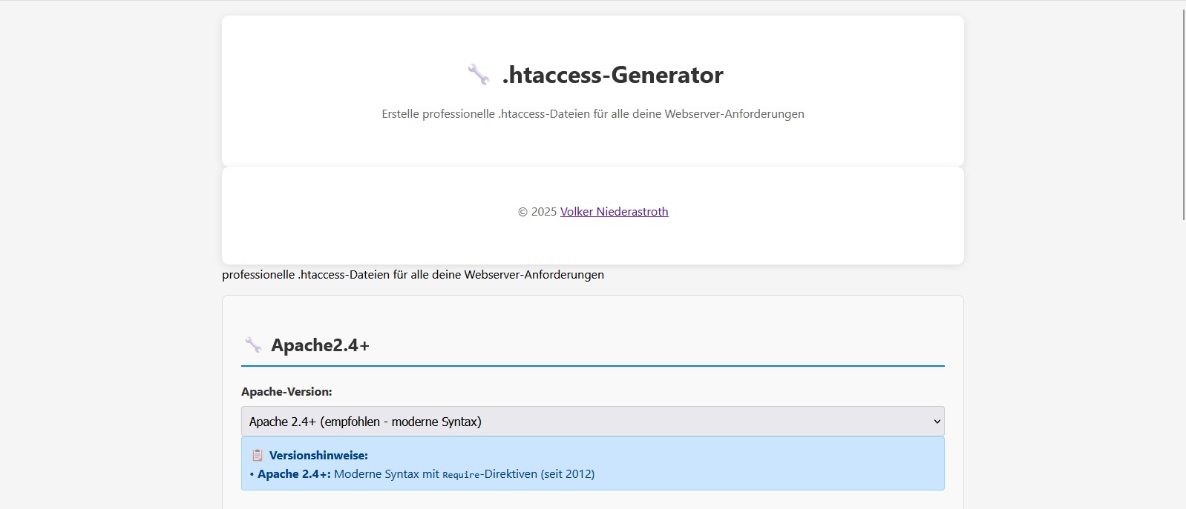Click the wrench icon beside .htaccess-Generator title
The image size is (1186, 509).
click(478, 74)
